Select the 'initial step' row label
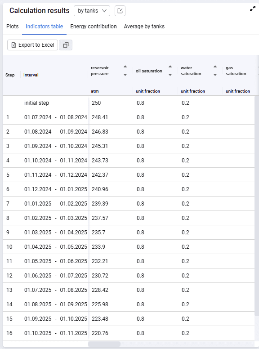The height and width of the screenshot is (349, 259). (x=36, y=103)
